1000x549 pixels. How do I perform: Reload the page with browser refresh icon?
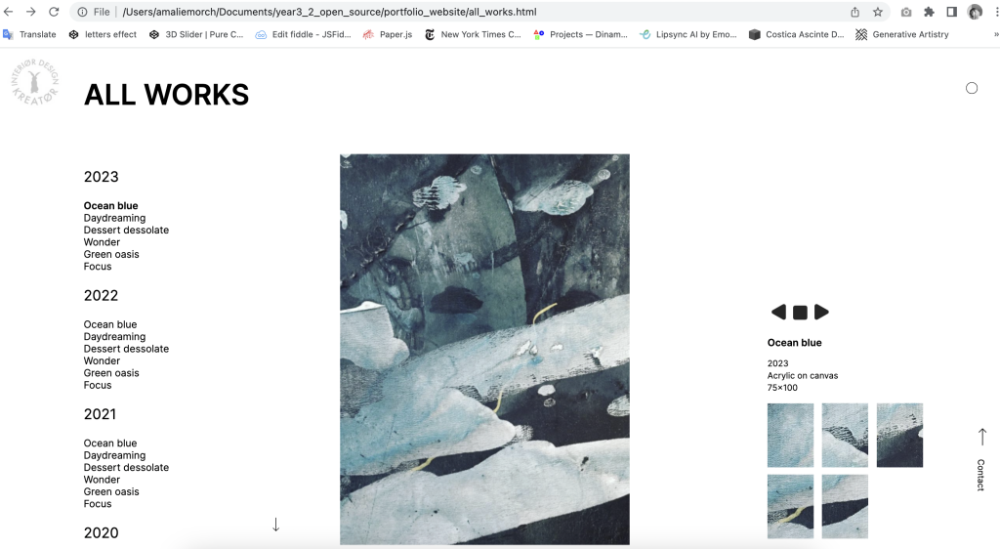pos(55,12)
